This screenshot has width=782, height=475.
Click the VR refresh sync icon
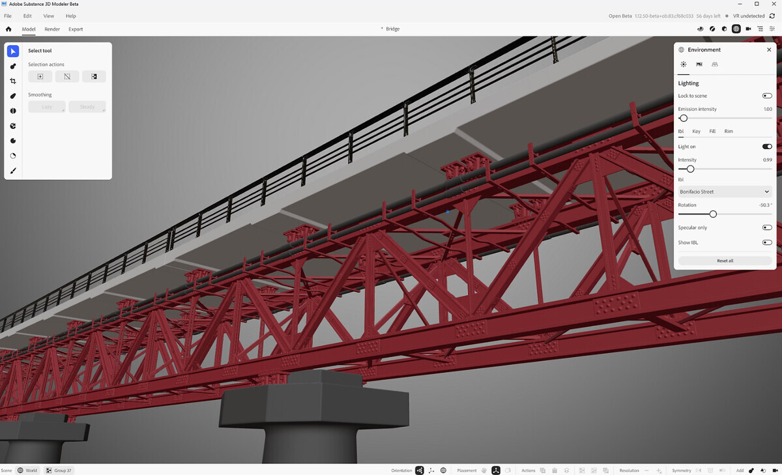772,16
